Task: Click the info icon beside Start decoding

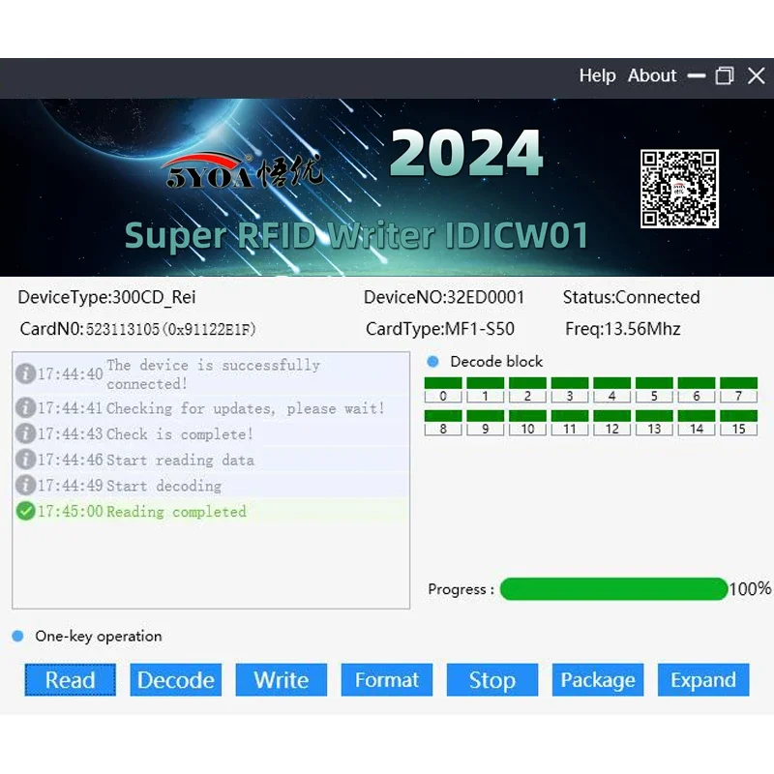Action: pyautogui.click(x=26, y=486)
